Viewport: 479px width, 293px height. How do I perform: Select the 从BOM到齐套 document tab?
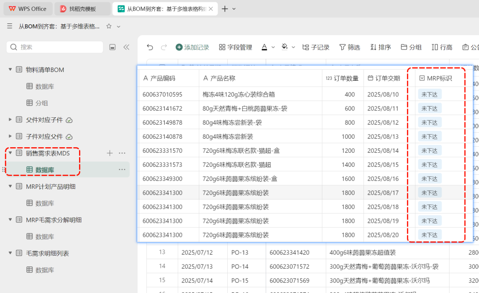pyautogui.click(x=165, y=9)
